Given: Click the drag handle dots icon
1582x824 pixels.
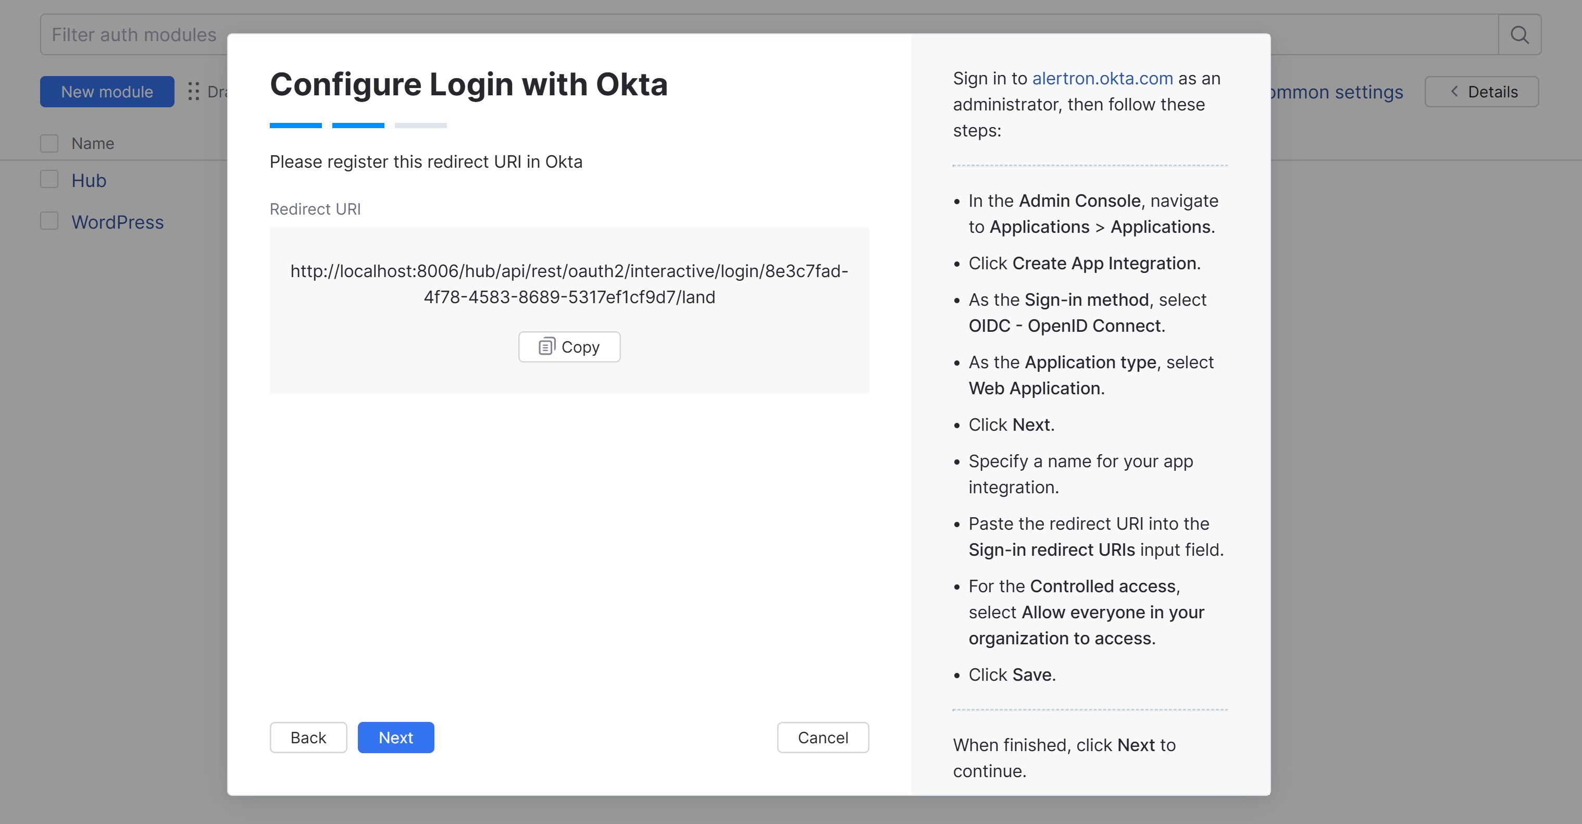Looking at the screenshot, I should click(193, 92).
